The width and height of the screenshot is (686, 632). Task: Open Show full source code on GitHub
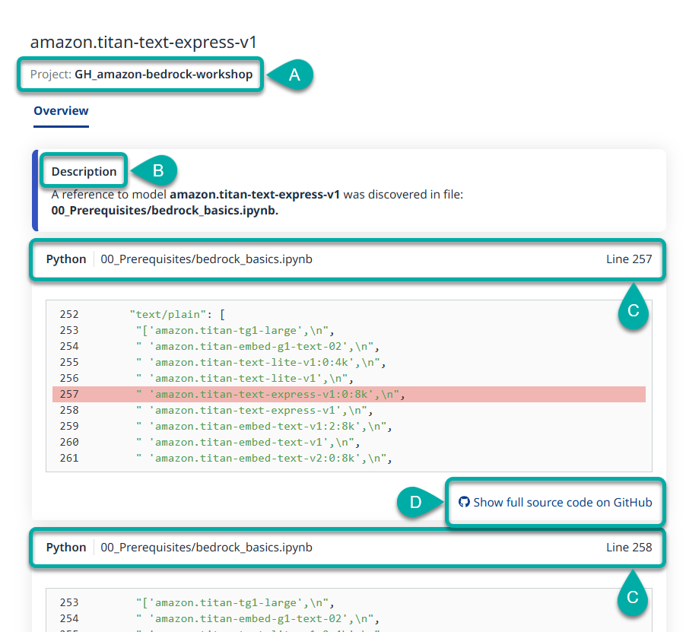pos(562,502)
